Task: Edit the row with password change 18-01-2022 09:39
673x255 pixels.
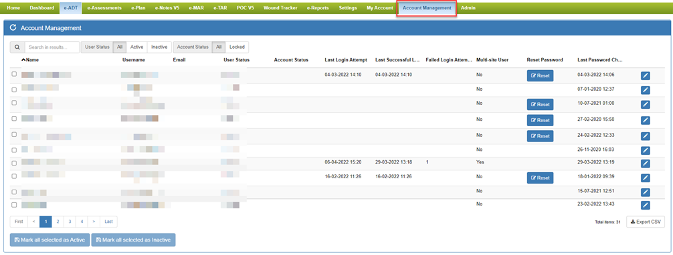Action: (x=646, y=178)
